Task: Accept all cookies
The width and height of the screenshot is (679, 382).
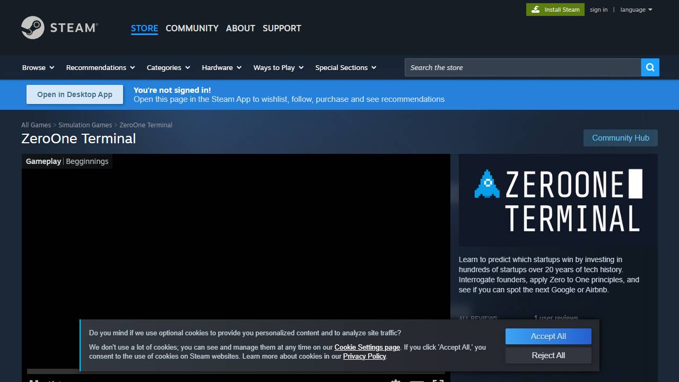Action: click(549, 336)
